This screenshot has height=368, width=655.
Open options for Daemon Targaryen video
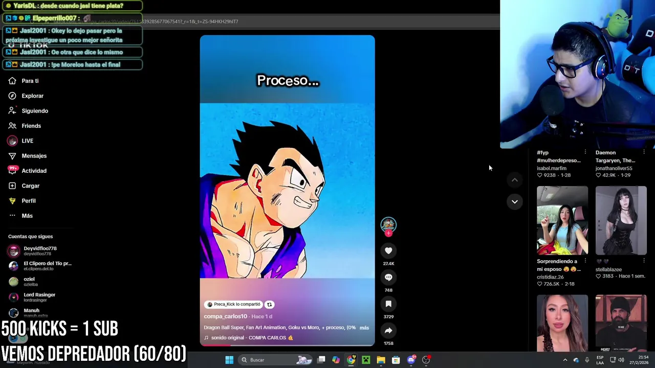644,152
